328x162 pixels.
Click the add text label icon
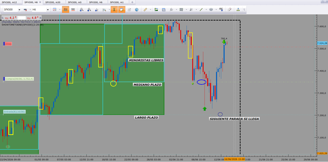pos(221,10)
